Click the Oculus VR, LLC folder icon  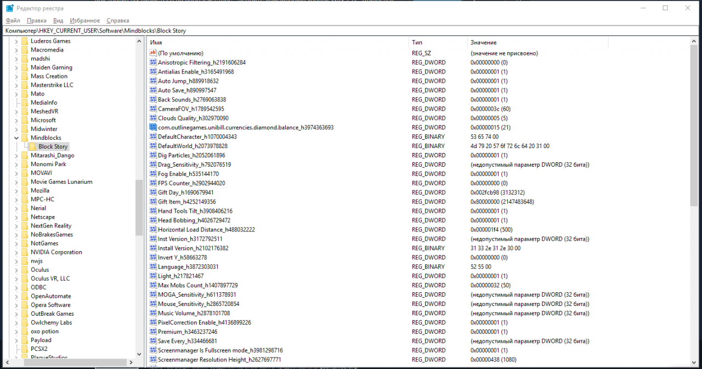pos(24,279)
